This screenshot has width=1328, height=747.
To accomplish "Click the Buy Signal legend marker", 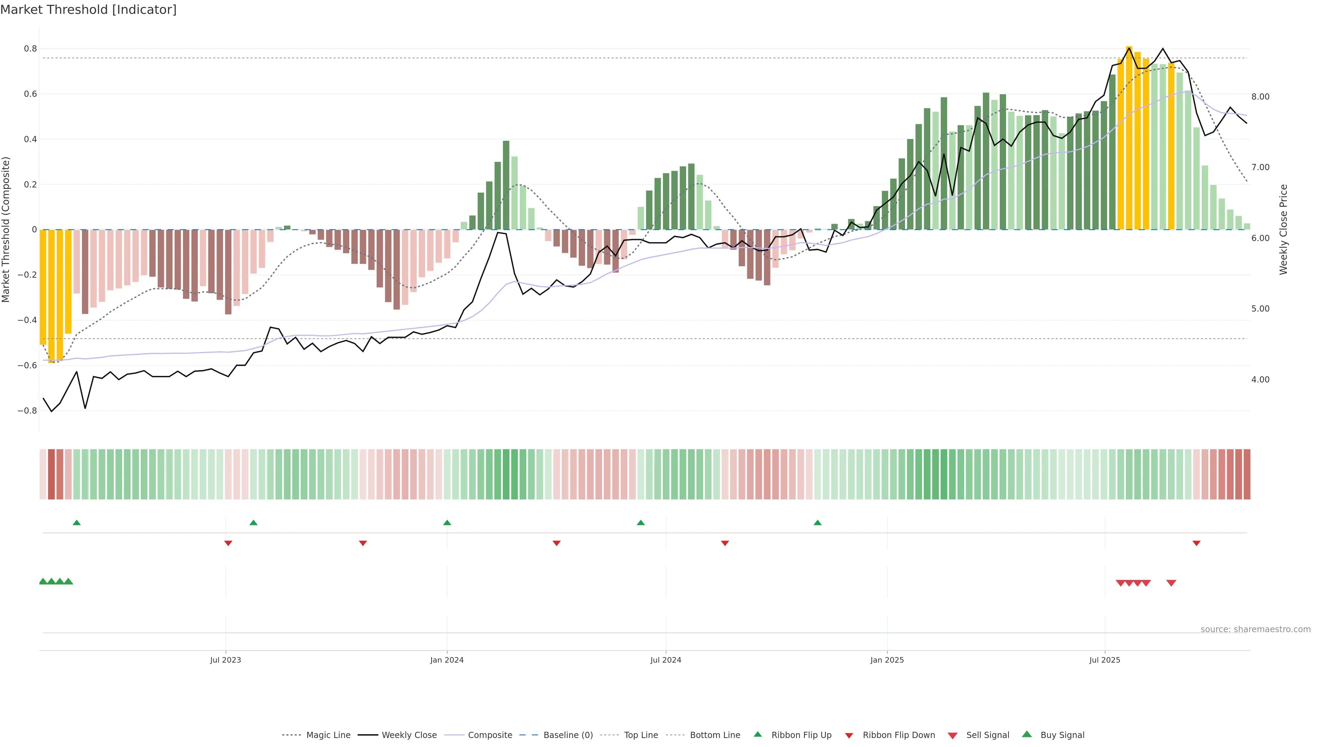I will coord(1026,735).
